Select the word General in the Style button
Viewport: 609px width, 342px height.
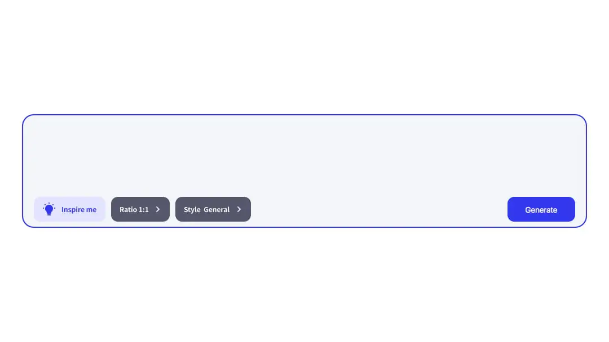click(x=217, y=210)
